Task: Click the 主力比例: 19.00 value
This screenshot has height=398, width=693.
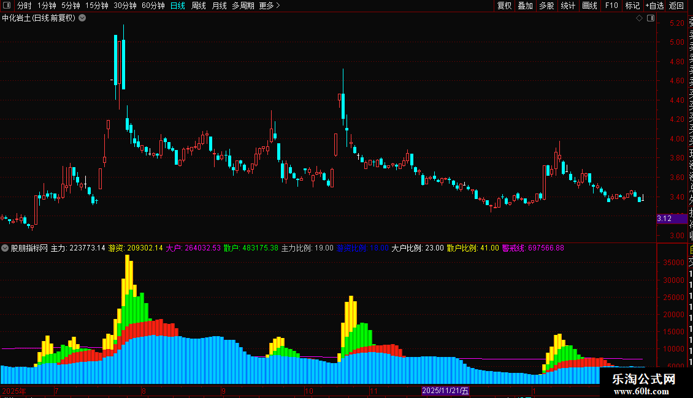Action: (307, 248)
